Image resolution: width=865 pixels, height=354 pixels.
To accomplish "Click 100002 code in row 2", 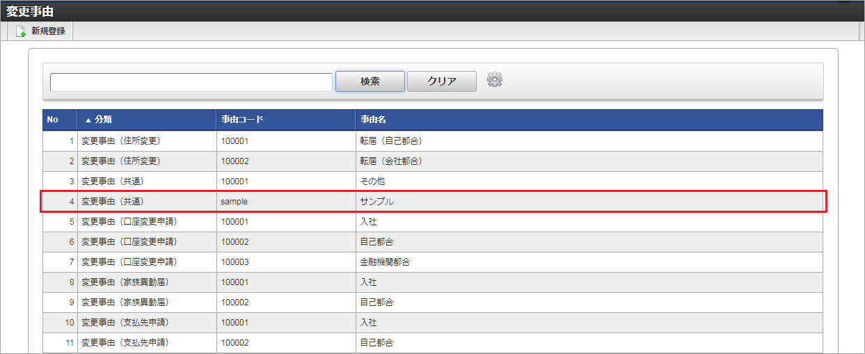I will pyautogui.click(x=235, y=161).
